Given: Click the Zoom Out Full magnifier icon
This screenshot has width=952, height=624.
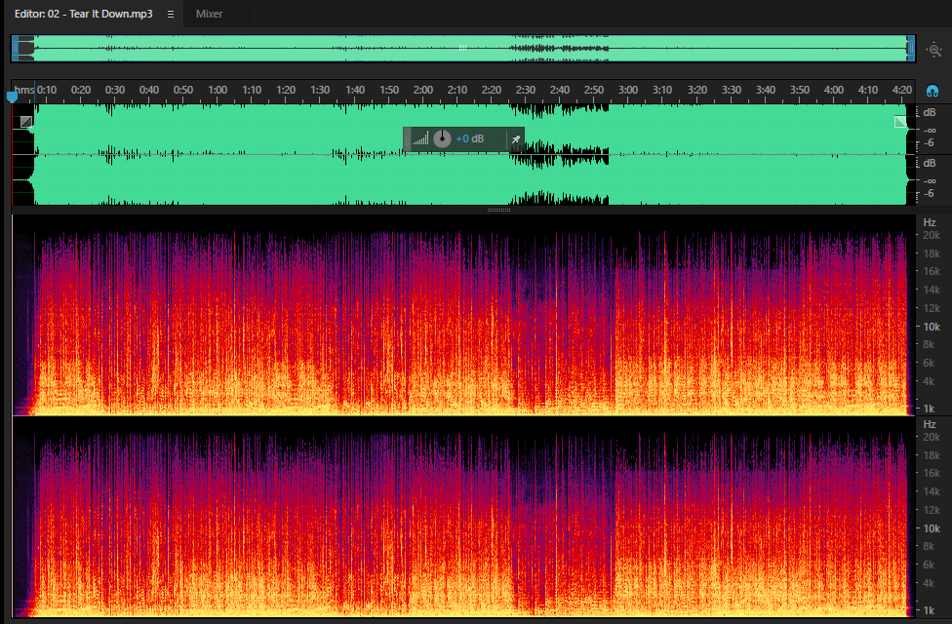Looking at the screenshot, I should point(933,49).
